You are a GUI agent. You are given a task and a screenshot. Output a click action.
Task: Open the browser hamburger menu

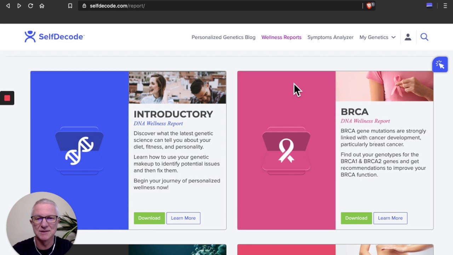coord(445,6)
